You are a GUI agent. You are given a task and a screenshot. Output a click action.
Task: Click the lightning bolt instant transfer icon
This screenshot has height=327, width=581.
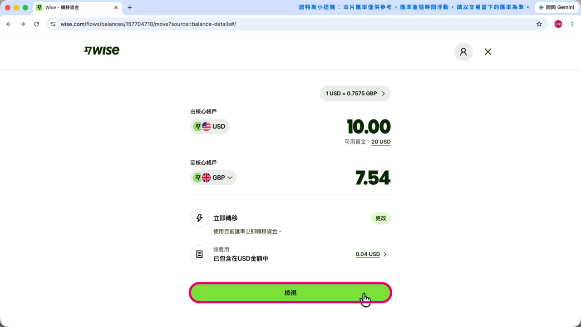tap(199, 218)
